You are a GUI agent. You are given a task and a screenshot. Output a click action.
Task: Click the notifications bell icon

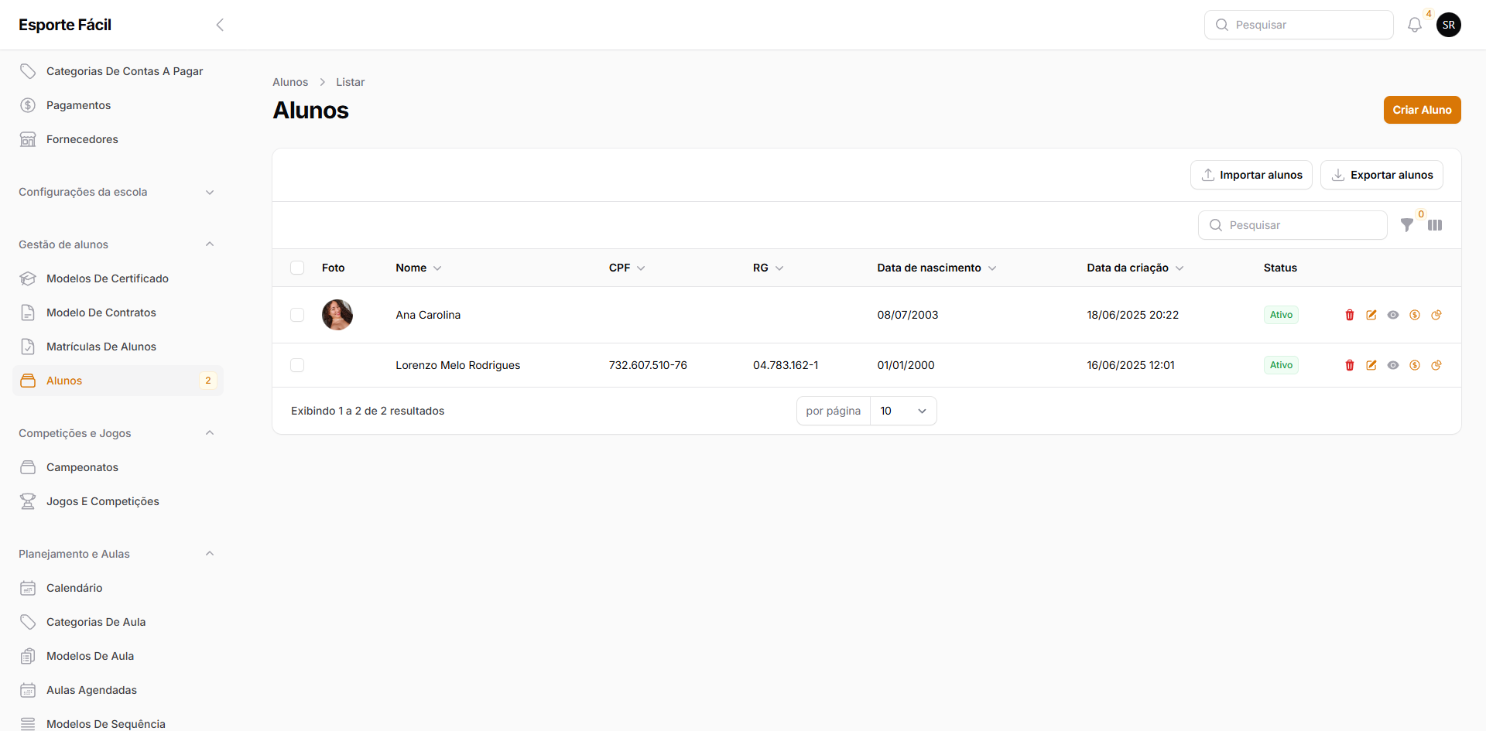(1414, 25)
